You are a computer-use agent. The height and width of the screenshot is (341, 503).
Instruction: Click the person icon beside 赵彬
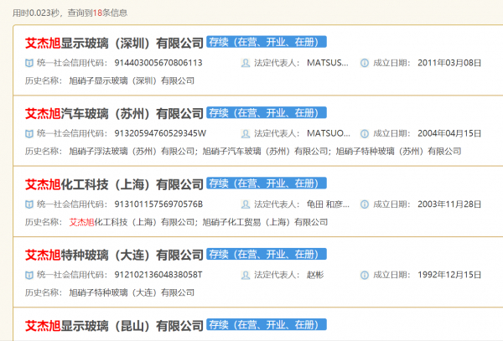tap(246, 275)
